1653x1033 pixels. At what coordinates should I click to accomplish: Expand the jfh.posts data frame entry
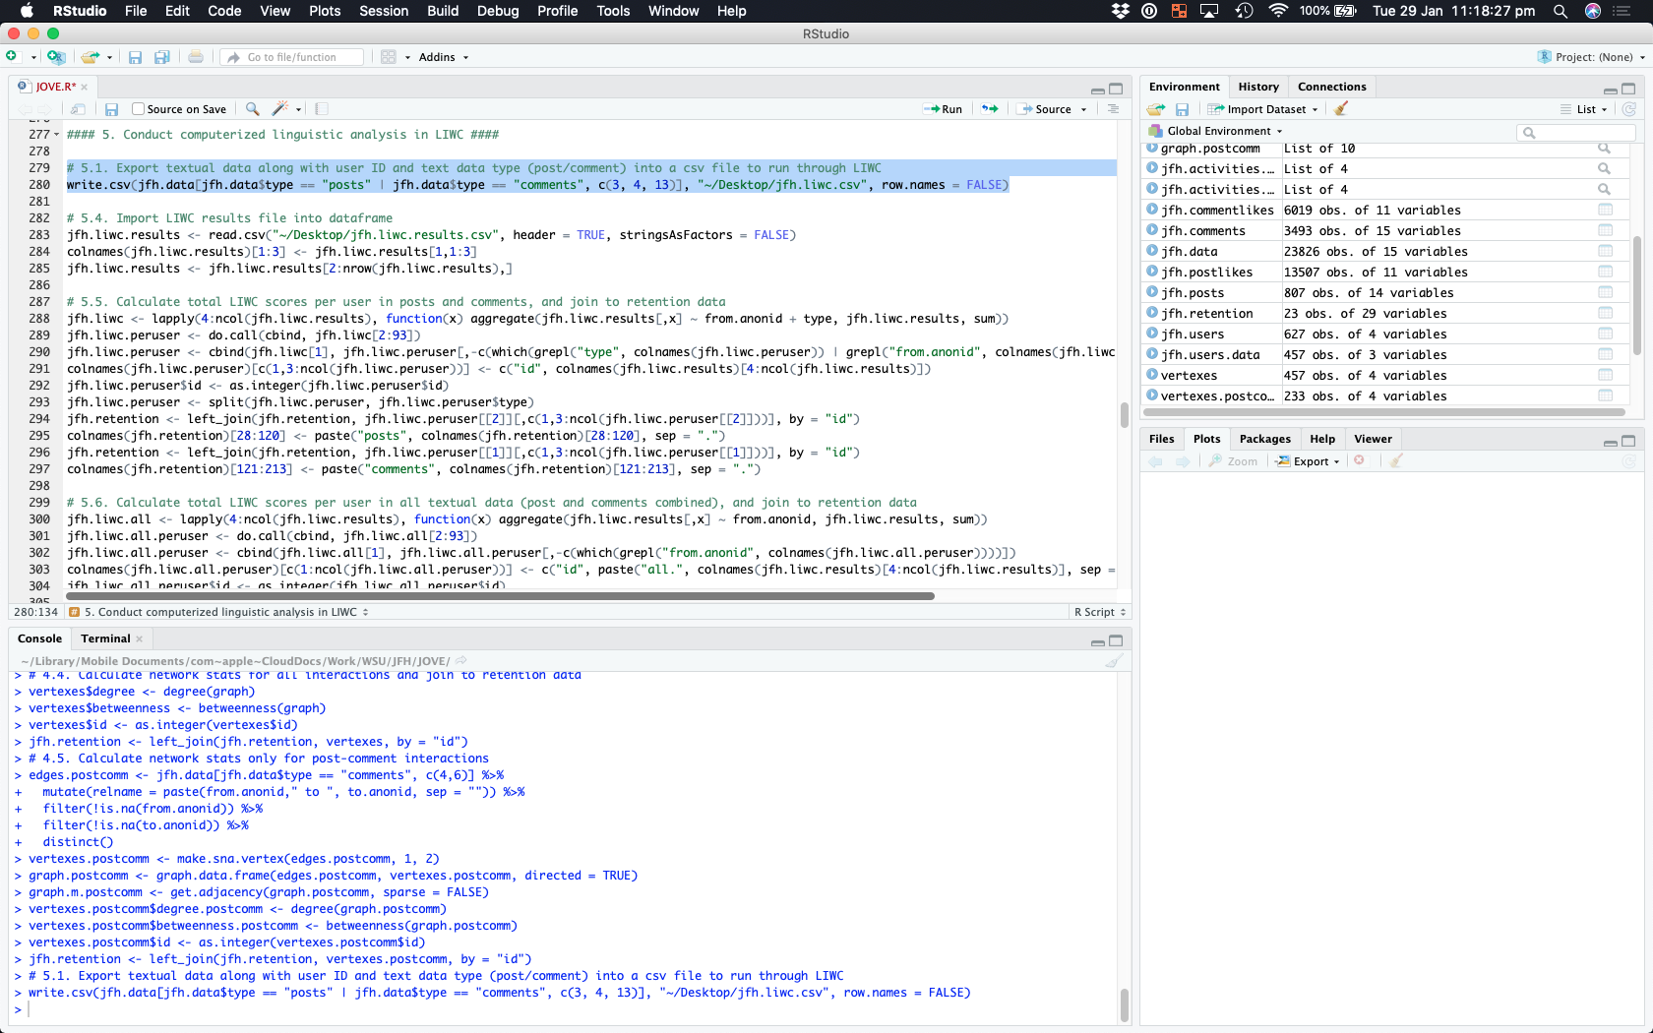coord(1152,293)
